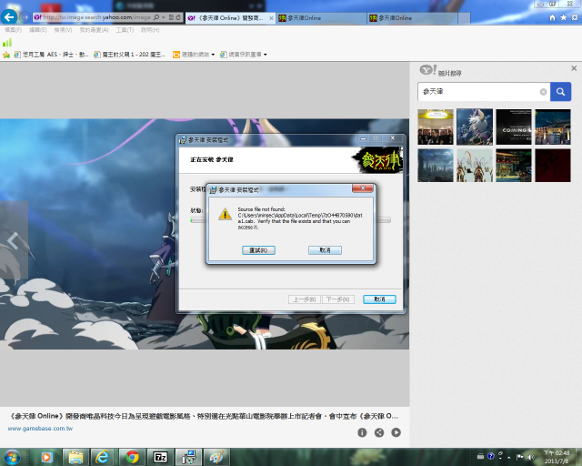Click the installer progress bar
582x466 pixels.
coord(290,220)
